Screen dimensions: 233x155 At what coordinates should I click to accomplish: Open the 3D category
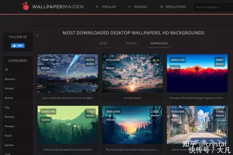pyautogui.click(x=6, y=69)
